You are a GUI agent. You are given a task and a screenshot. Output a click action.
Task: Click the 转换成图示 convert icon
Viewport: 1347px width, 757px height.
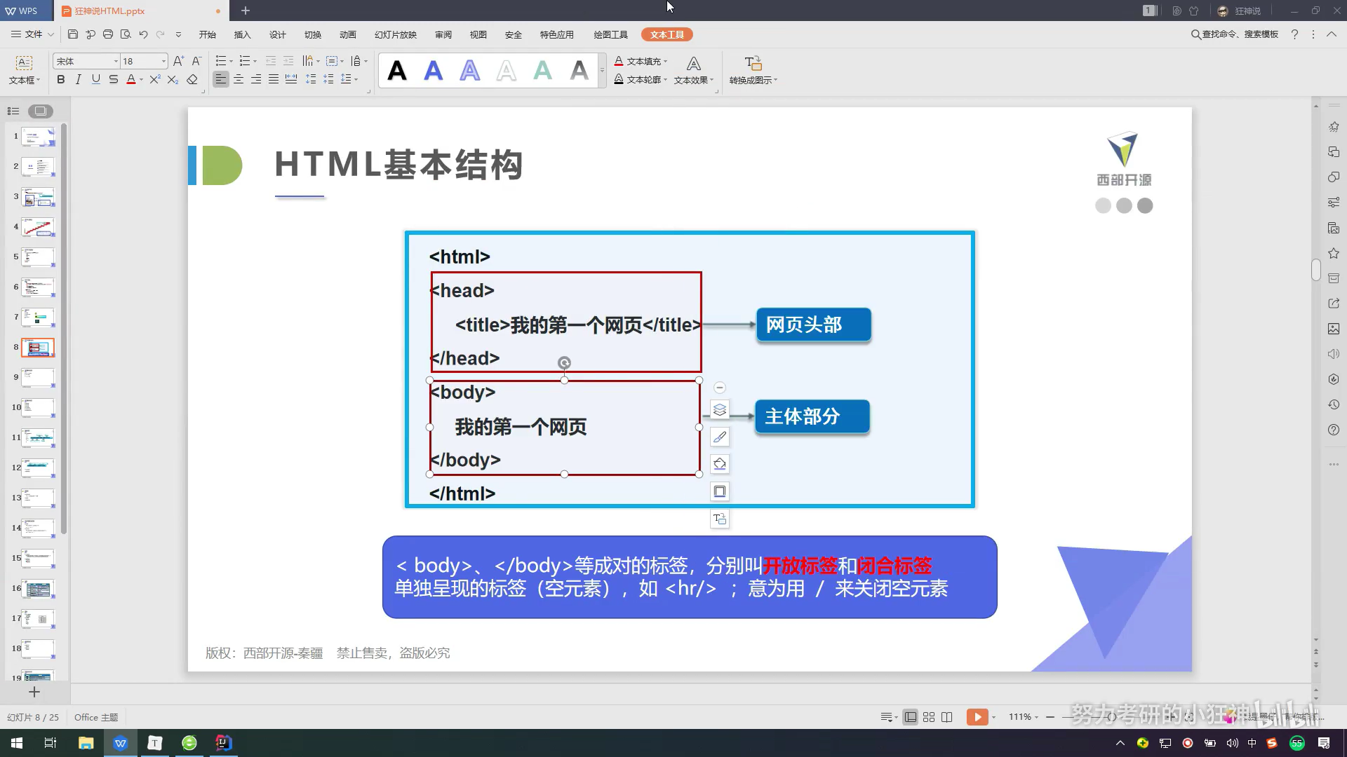point(753,64)
